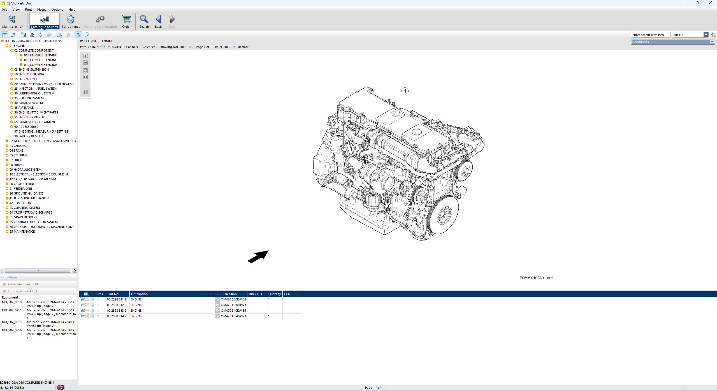Image resolution: width=717 pixels, height=391 pixels.
Task: Click the four-squares grid view icon
Action: (85, 71)
